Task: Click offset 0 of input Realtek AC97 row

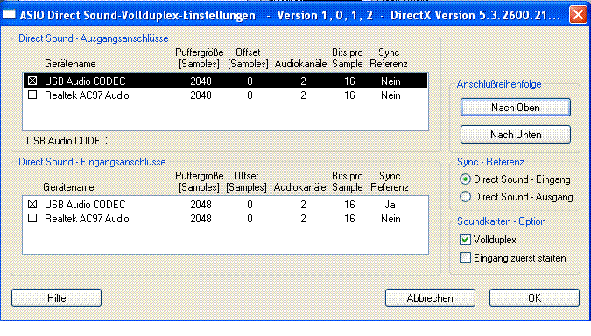Action: pos(250,219)
